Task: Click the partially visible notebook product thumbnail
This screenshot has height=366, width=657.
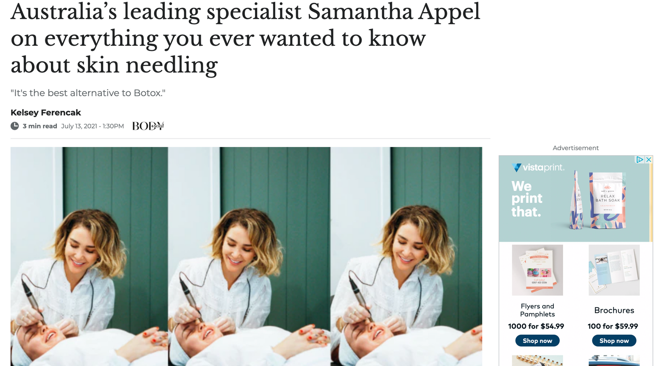Action: point(537,360)
